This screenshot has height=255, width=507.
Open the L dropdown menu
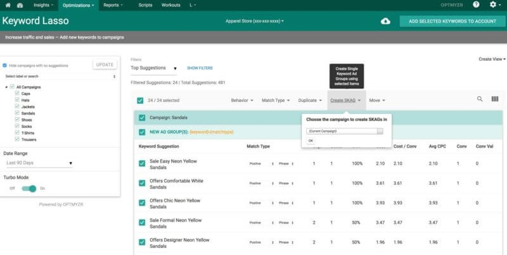point(193,5)
